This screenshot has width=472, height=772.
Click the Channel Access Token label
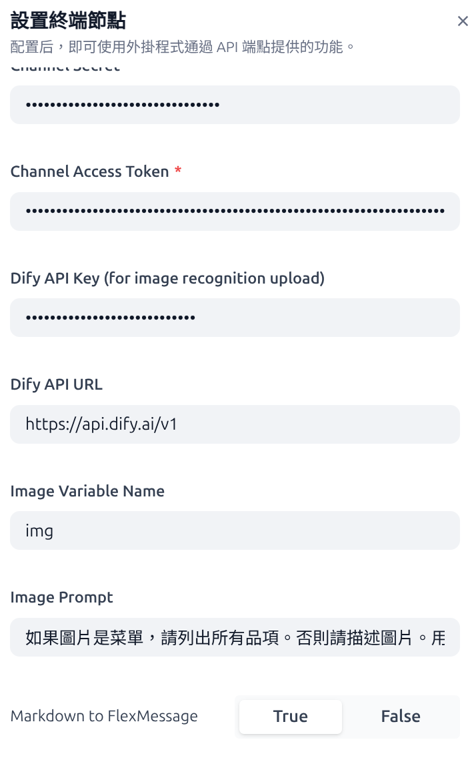[89, 171]
